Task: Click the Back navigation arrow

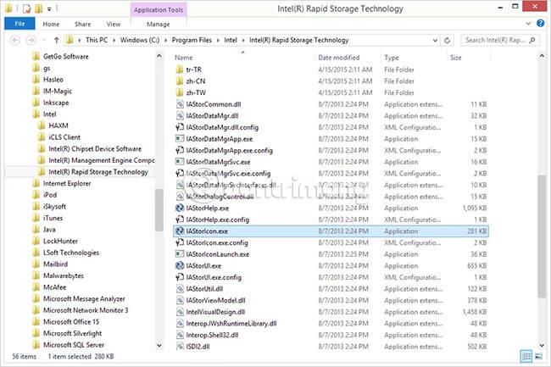Action: 15,41
